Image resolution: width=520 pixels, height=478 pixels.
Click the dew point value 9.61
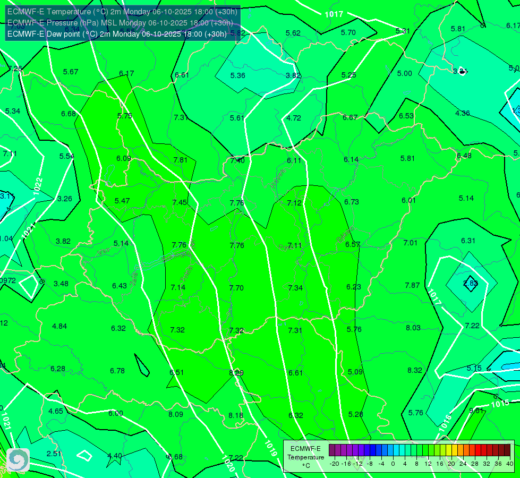477,411
